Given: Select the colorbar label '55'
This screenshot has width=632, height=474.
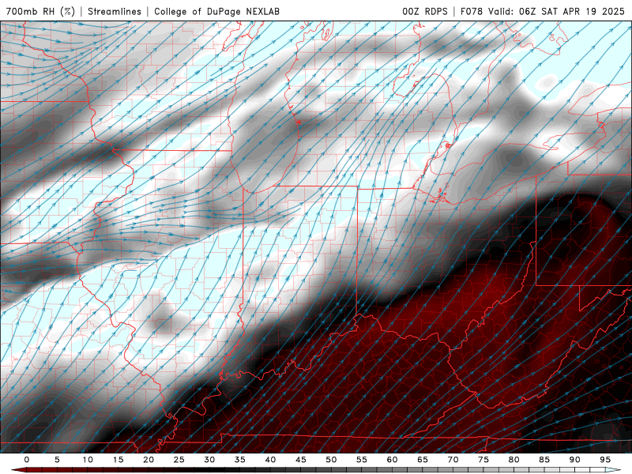Looking at the screenshot, I should 362,460.
